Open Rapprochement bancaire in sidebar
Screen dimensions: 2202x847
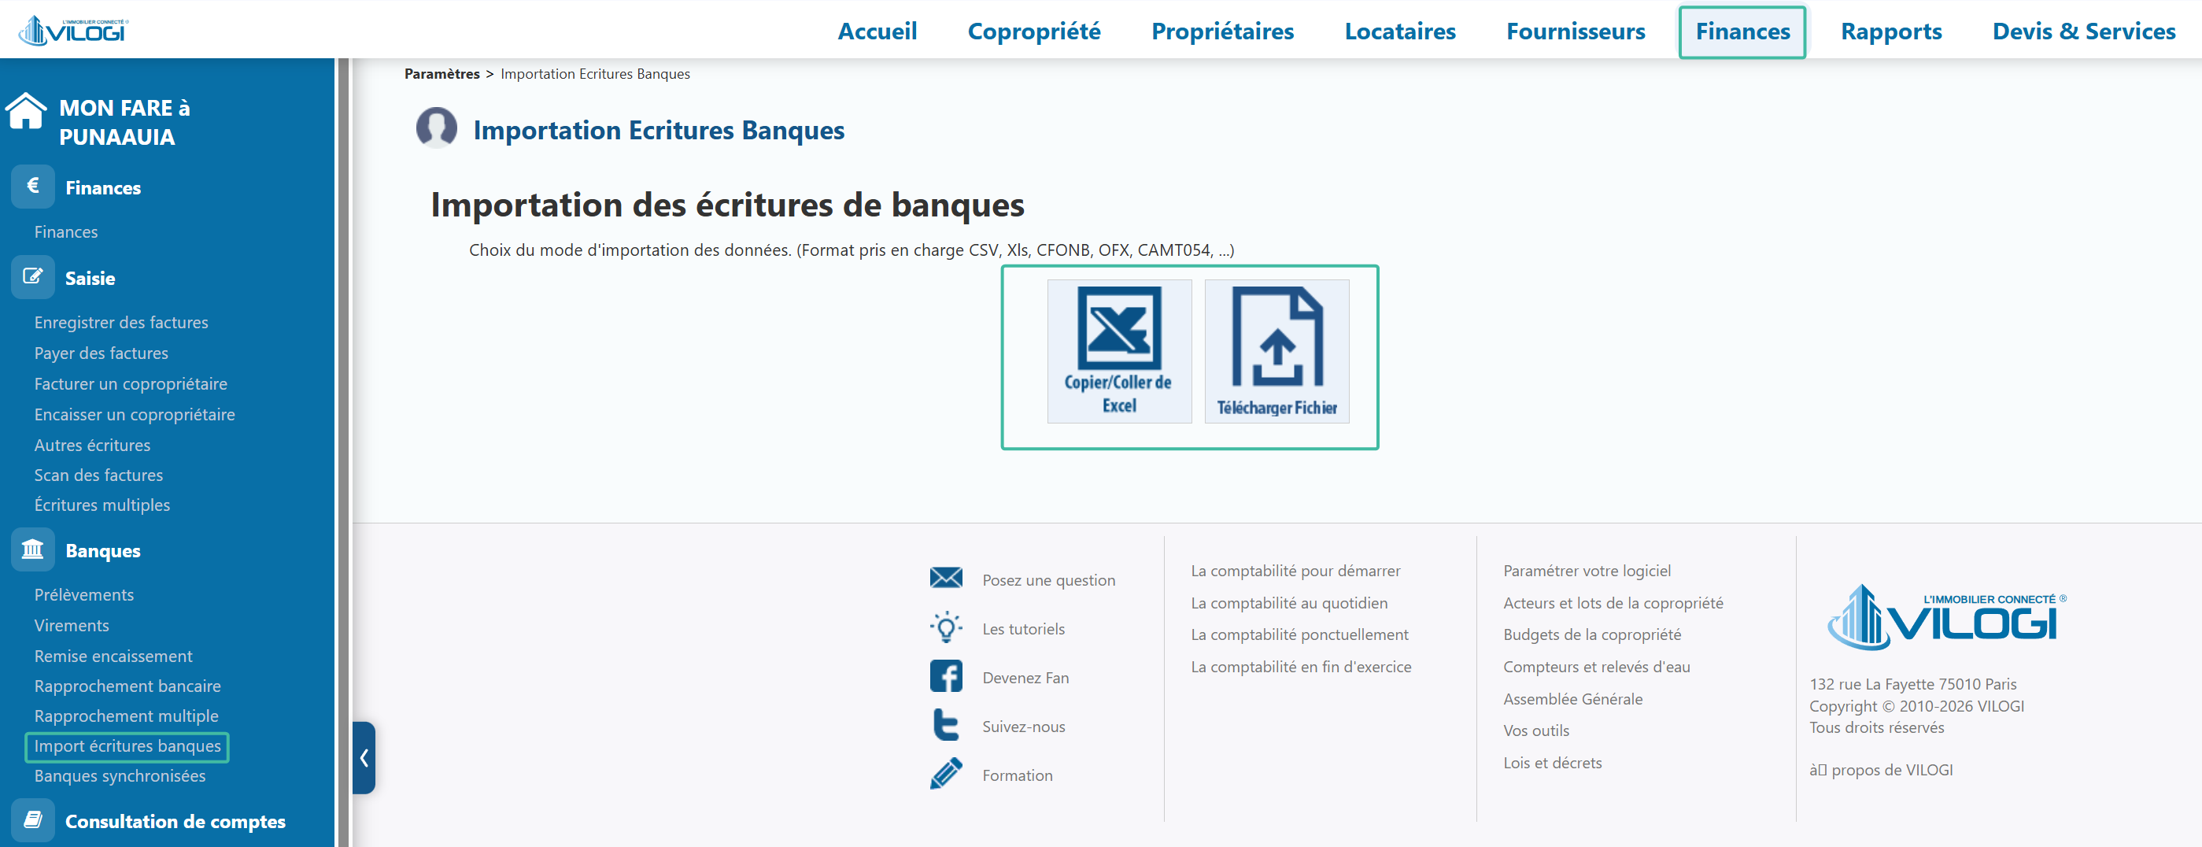click(x=127, y=686)
